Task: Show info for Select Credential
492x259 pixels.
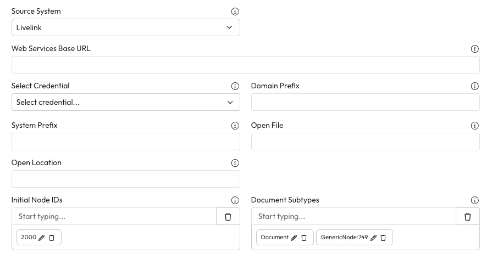Action: pyautogui.click(x=235, y=86)
